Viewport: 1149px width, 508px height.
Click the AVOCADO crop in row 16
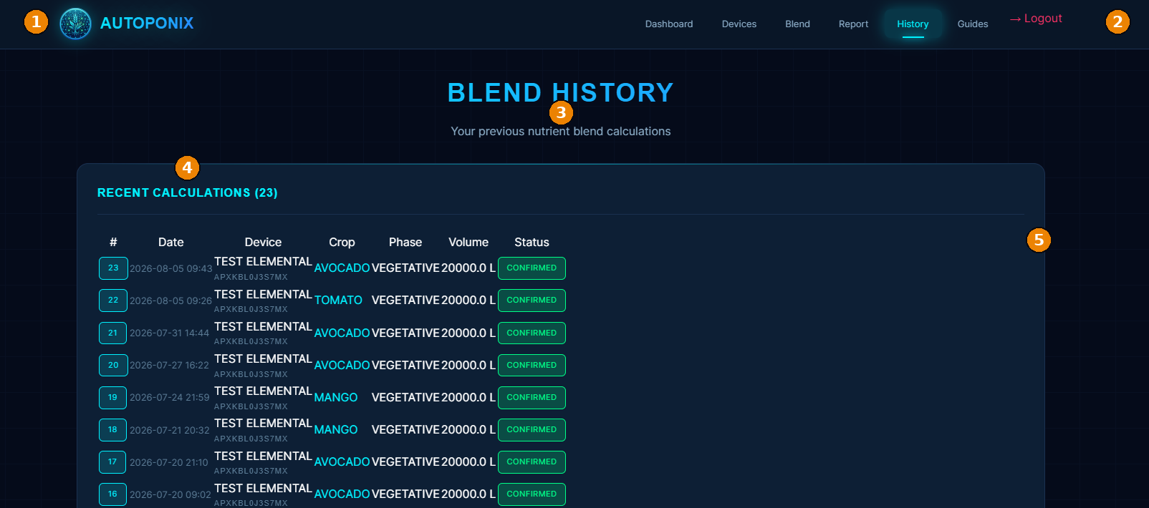pyautogui.click(x=342, y=494)
